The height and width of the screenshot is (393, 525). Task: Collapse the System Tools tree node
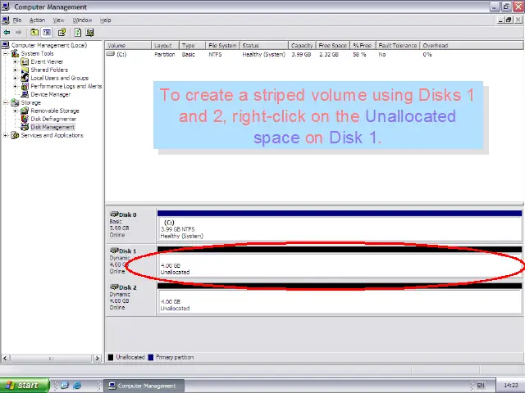[6, 53]
